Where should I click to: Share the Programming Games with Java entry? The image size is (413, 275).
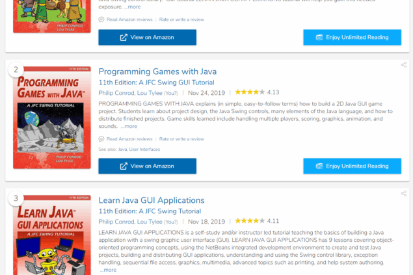(x=403, y=65)
